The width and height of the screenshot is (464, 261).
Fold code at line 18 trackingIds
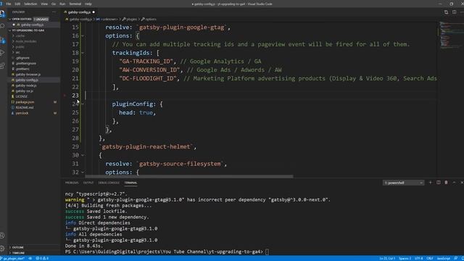[x=83, y=53]
